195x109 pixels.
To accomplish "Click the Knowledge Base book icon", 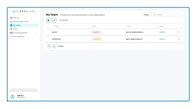I will pyautogui.click(x=11, y=33).
